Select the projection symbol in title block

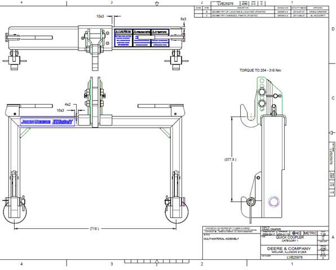(x=297, y=233)
